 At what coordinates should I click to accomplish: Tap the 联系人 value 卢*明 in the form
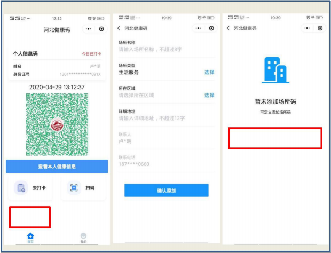tap(125, 141)
